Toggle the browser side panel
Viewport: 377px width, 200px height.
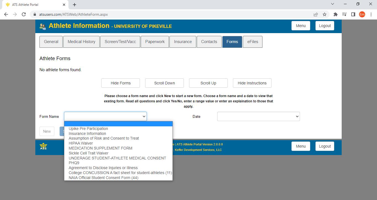point(353,14)
